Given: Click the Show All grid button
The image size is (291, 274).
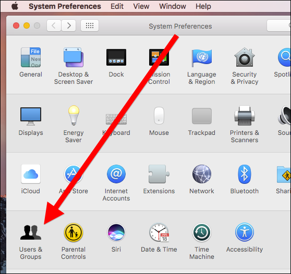Looking at the screenshot, I should point(90,26).
